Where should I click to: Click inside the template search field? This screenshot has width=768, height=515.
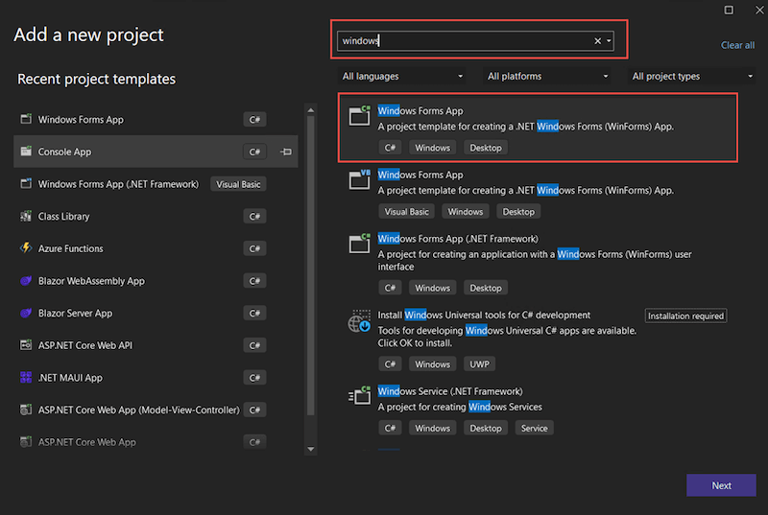pyautogui.click(x=466, y=41)
